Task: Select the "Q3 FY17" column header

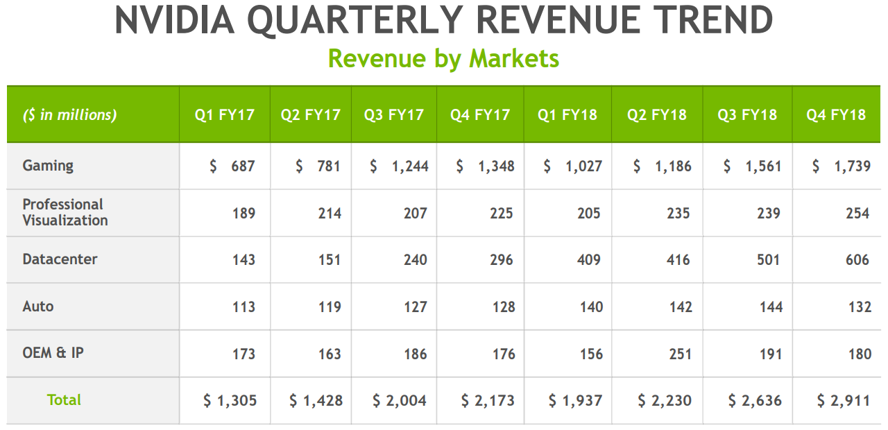Action: click(394, 115)
